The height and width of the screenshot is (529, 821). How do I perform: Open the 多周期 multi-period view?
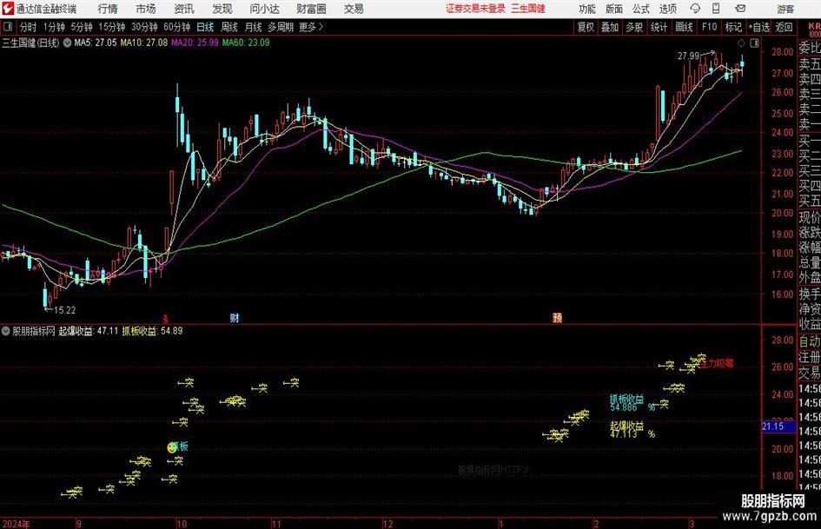click(281, 27)
